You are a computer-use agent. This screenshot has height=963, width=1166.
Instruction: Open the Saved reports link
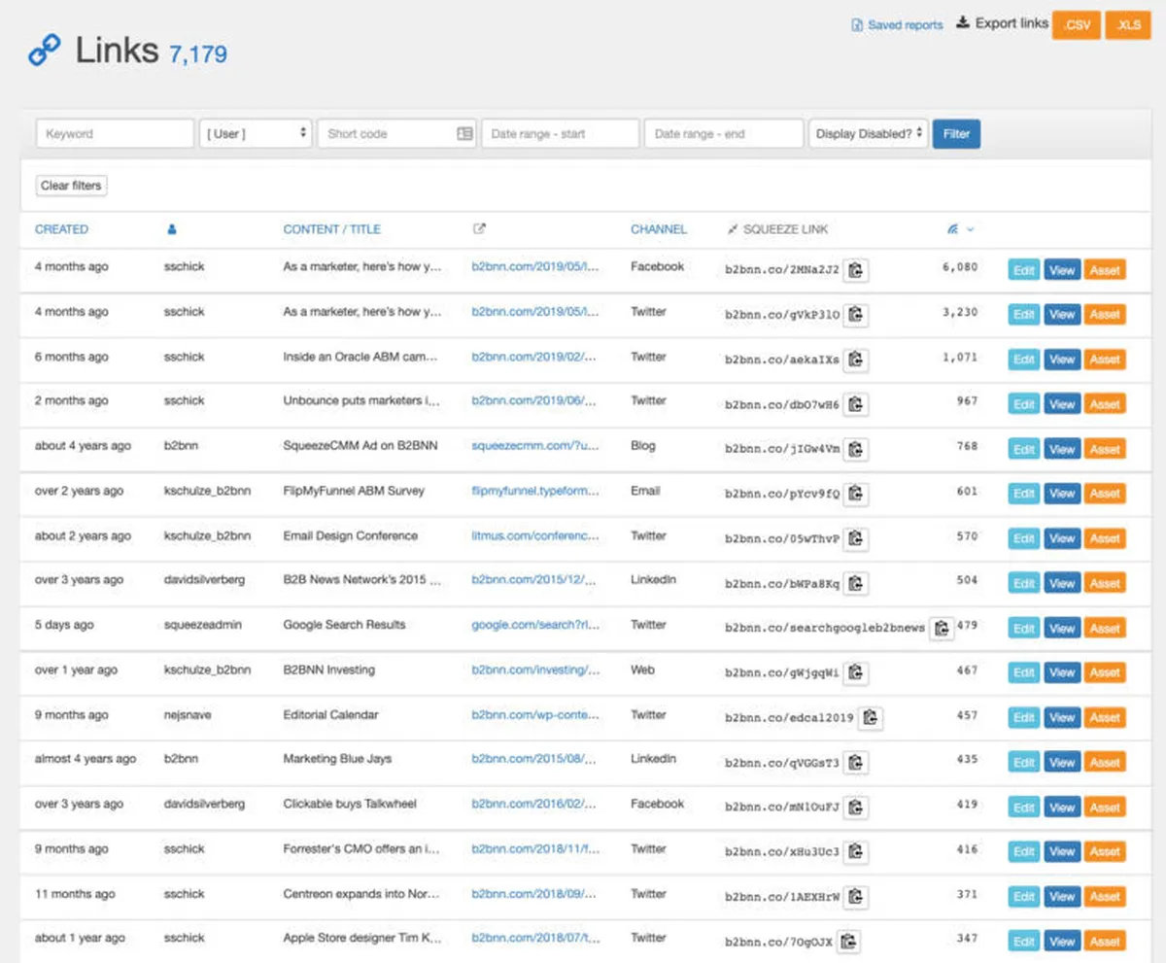[897, 25]
